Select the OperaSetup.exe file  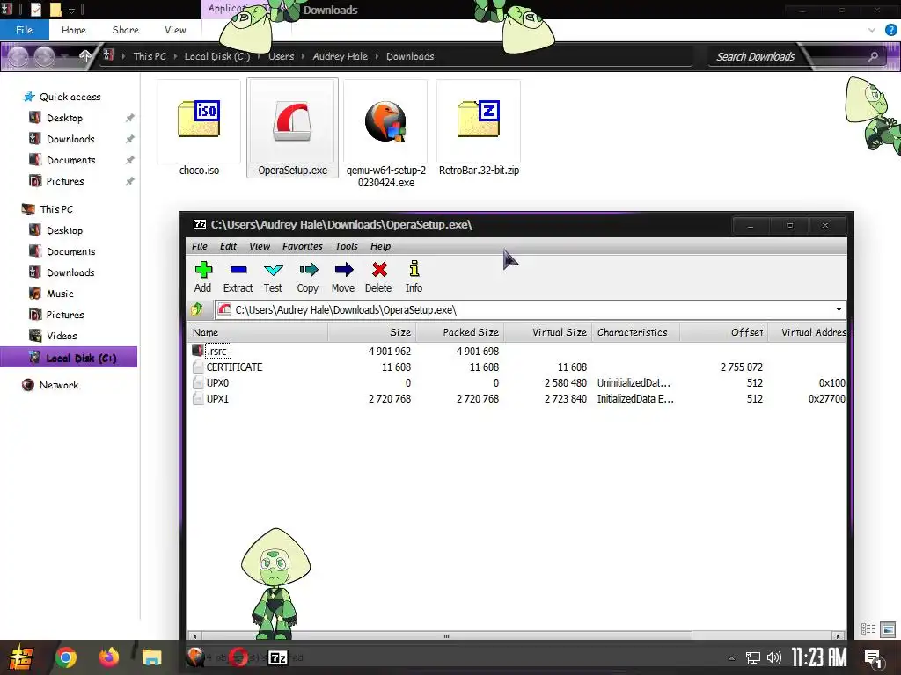coord(292,128)
